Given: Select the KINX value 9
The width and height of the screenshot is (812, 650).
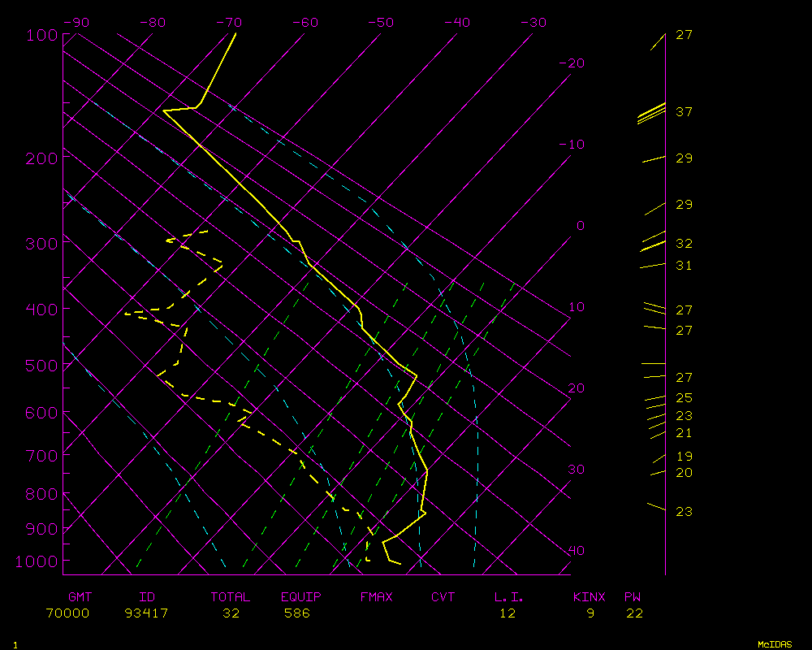Looking at the screenshot, I should pos(590,613).
